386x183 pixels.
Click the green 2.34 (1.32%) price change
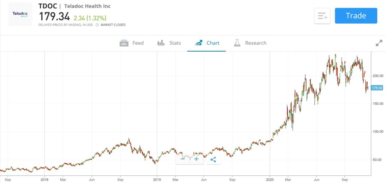pyautogui.click(x=90, y=17)
